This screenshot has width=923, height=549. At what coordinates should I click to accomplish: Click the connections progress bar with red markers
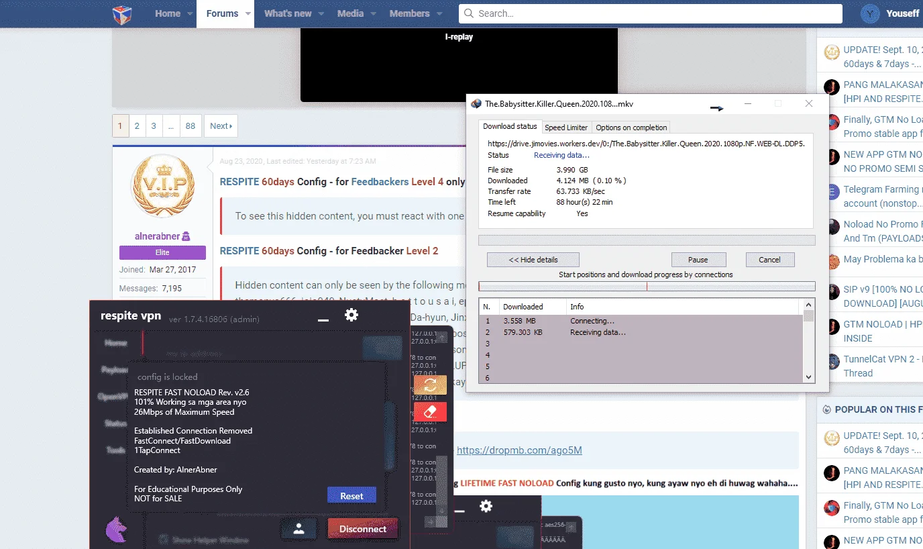647,286
